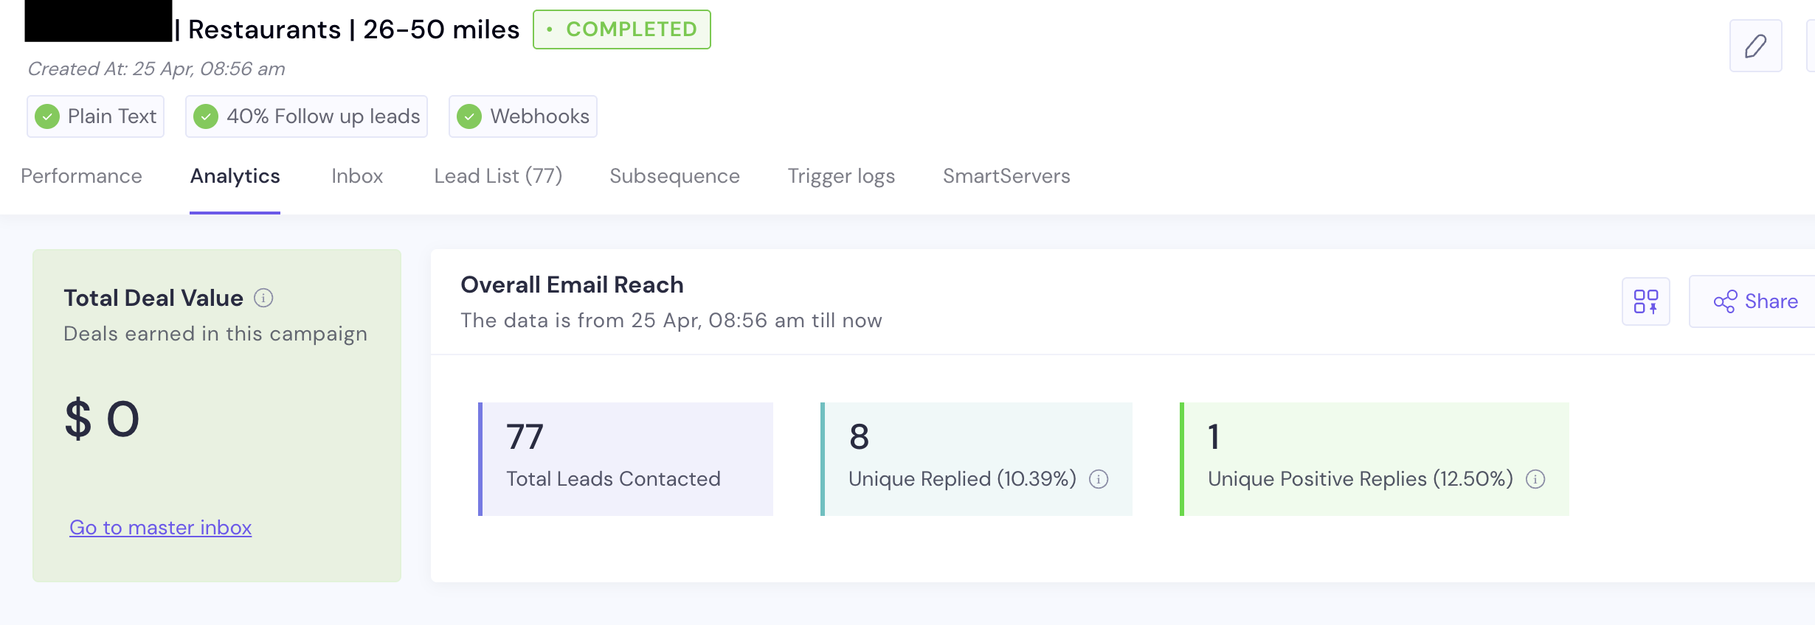Click the Share button
This screenshot has width=1815, height=625.
pos(1755,301)
